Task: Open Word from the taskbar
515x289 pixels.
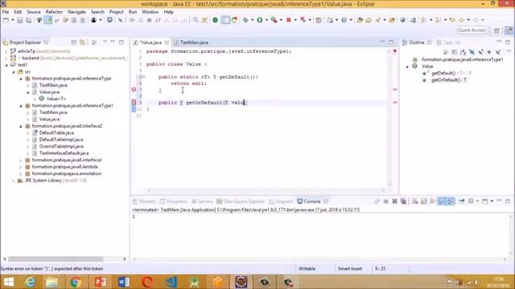Action: coord(123,282)
